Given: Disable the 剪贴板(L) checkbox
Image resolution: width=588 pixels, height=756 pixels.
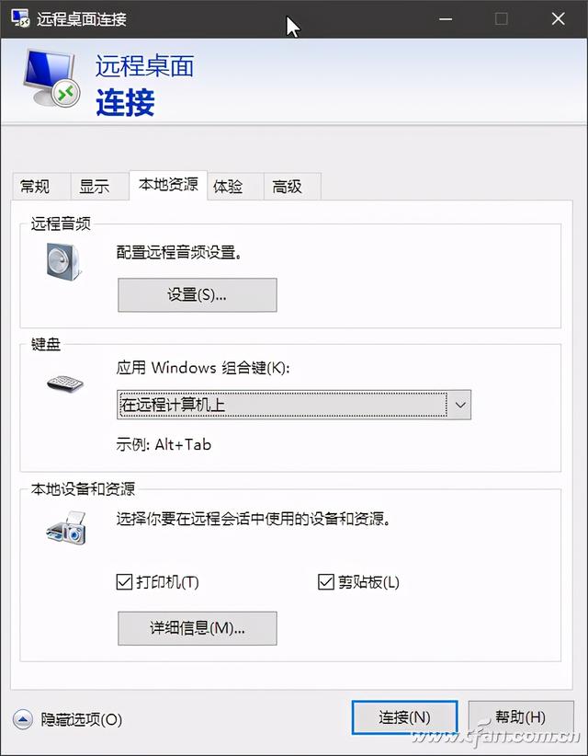Looking at the screenshot, I should coord(324,581).
